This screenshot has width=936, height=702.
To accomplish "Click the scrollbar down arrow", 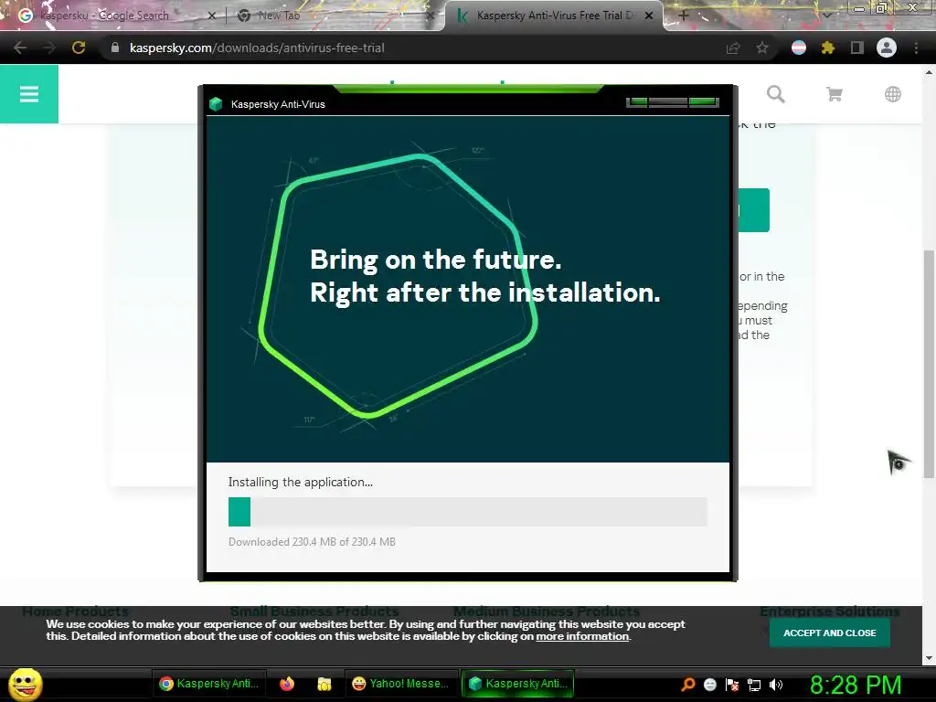I will click(929, 658).
